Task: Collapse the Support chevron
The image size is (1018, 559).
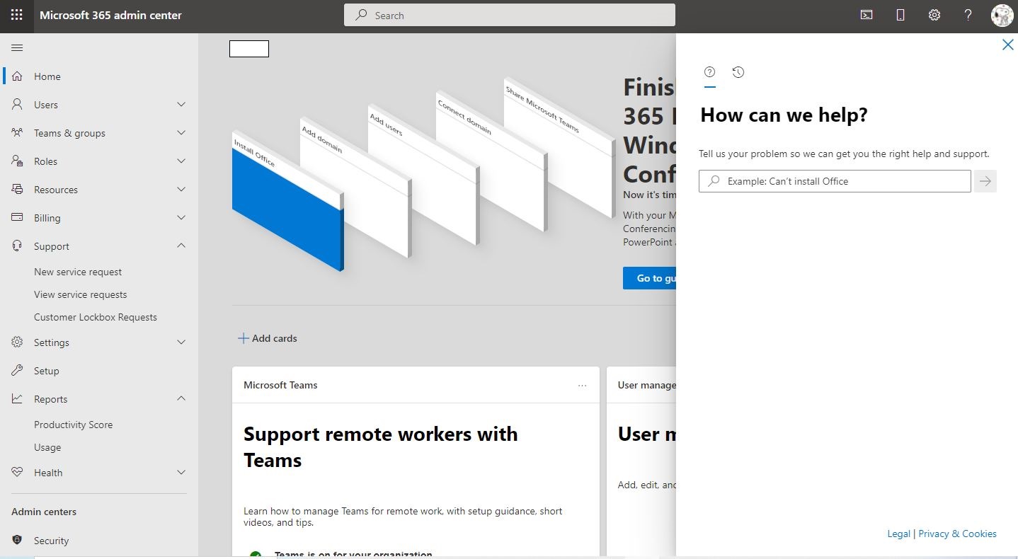Action: point(181,246)
